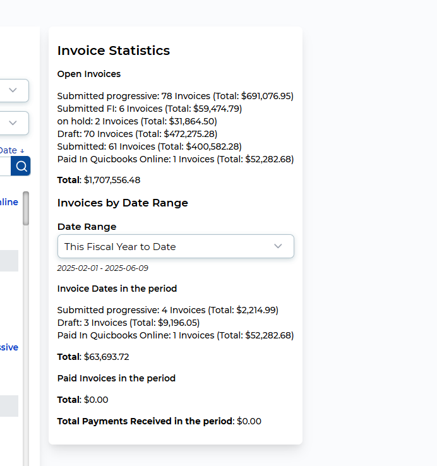This screenshot has width=437, height=466.
Task: Click the Open Invoices subheading
Action: point(89,74)
